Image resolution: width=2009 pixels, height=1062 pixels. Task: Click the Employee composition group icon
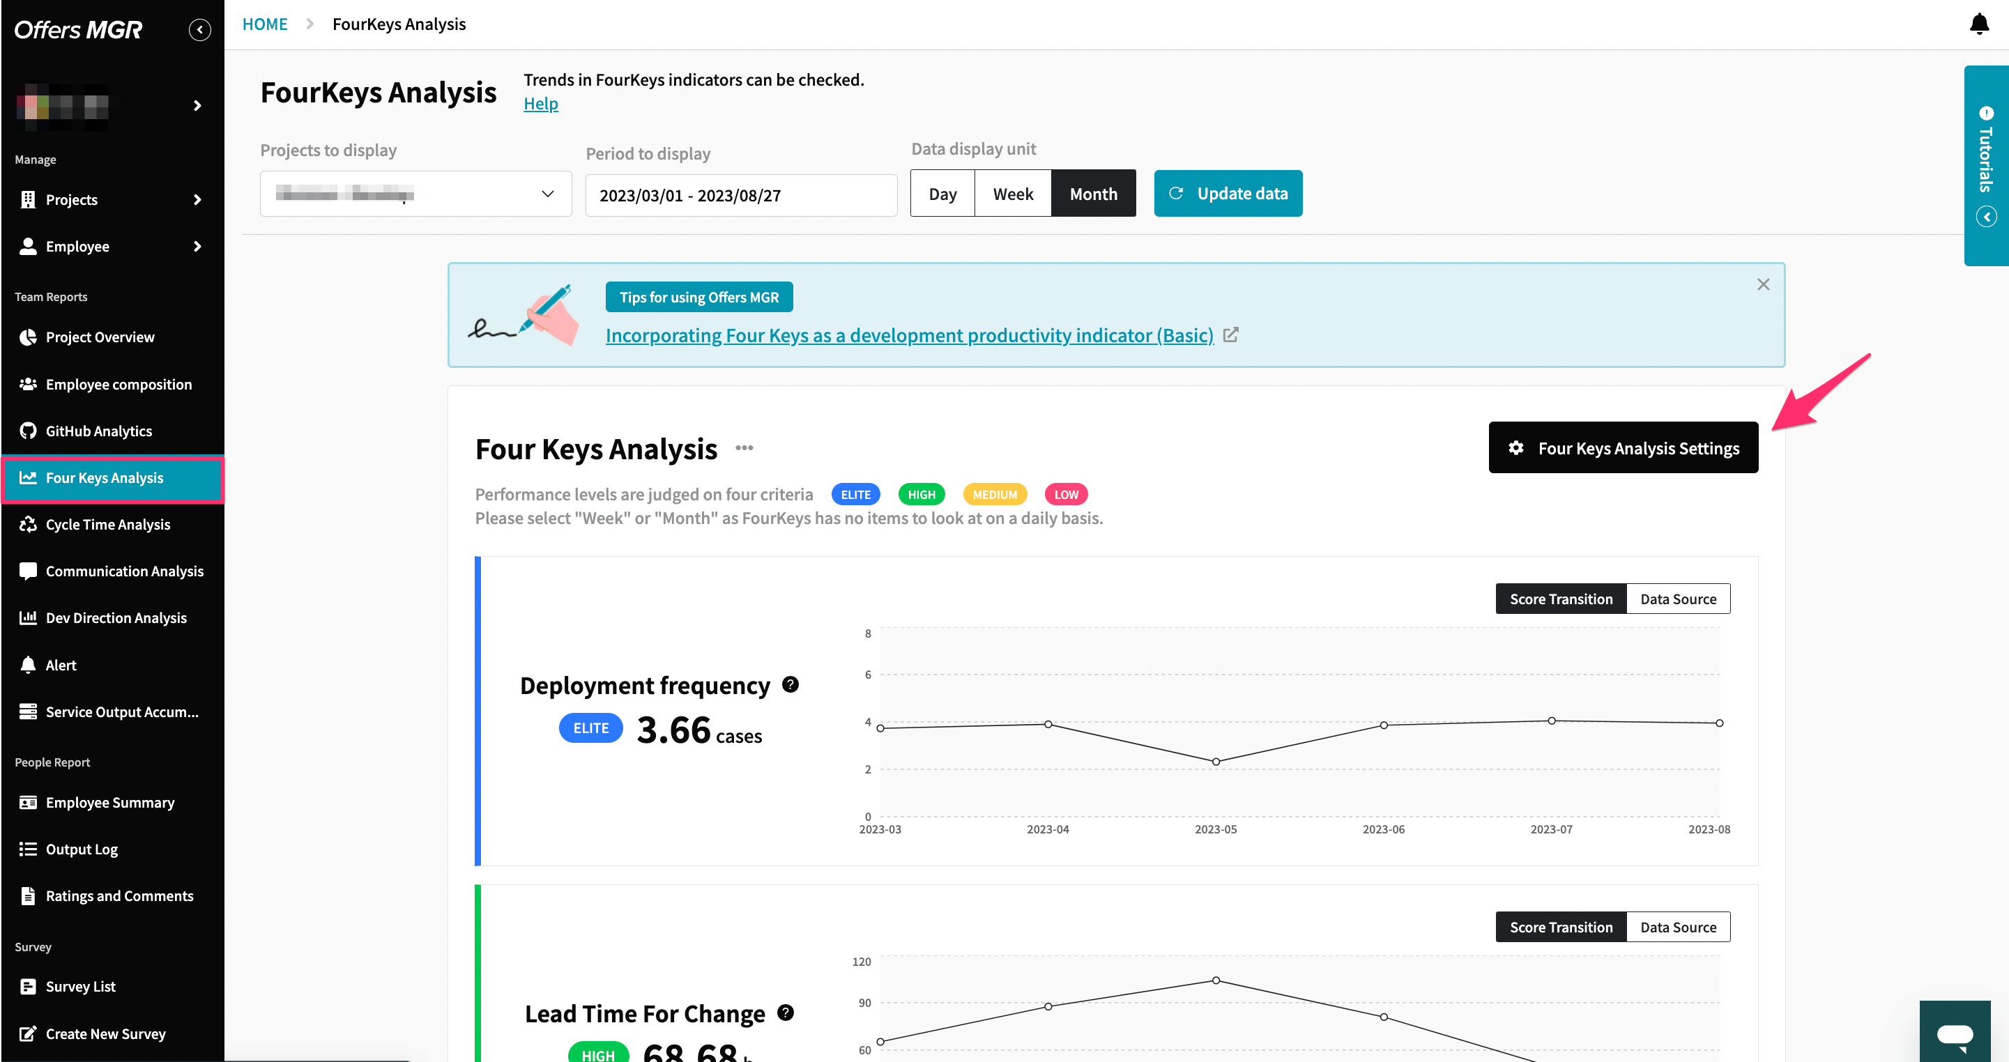pos(28,384)
